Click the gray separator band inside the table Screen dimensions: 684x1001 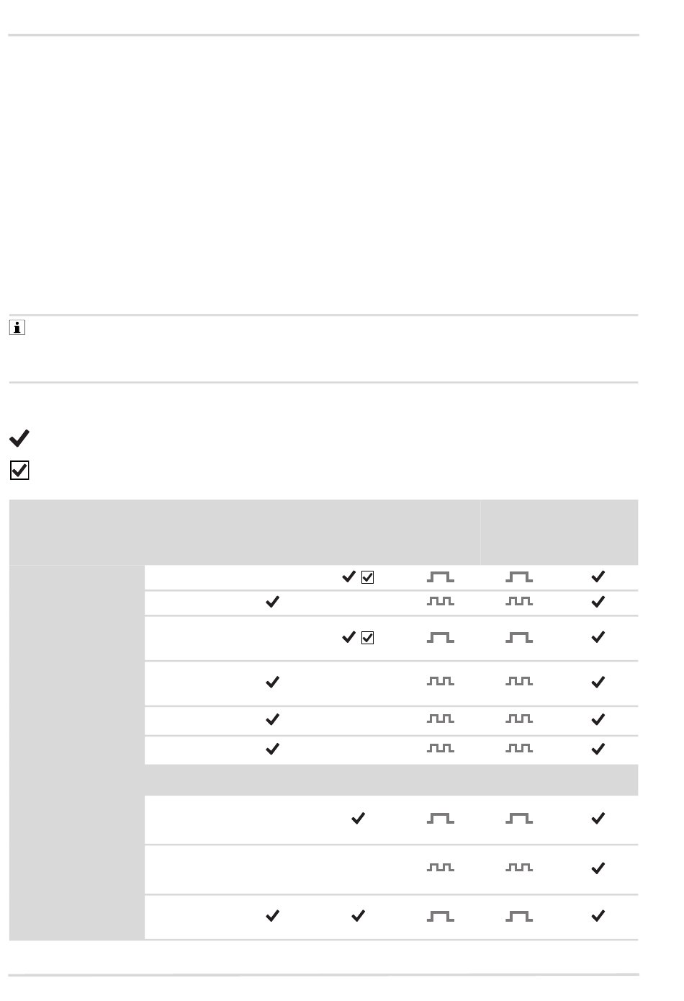391,780
